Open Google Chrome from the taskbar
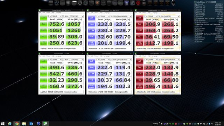The width and height of the screenshot is (224, 126). point(17,124)
